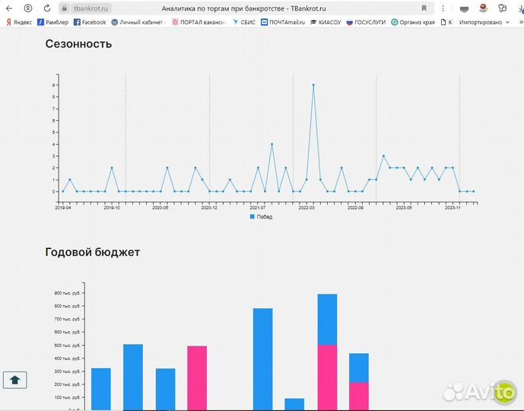
Task: Click the lock icon in the address bar
Action: tap(65, 8)
